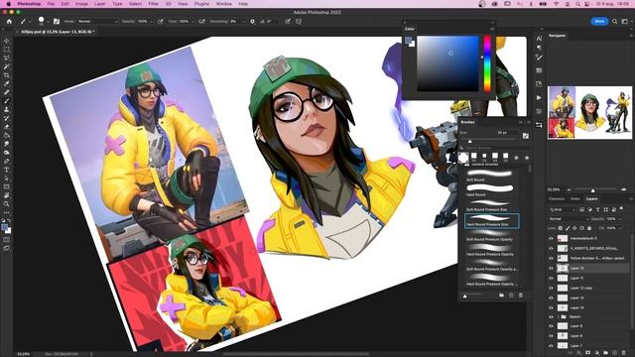
Task: Hide Layer 9 with eye icon
Action: click(551, 326)
